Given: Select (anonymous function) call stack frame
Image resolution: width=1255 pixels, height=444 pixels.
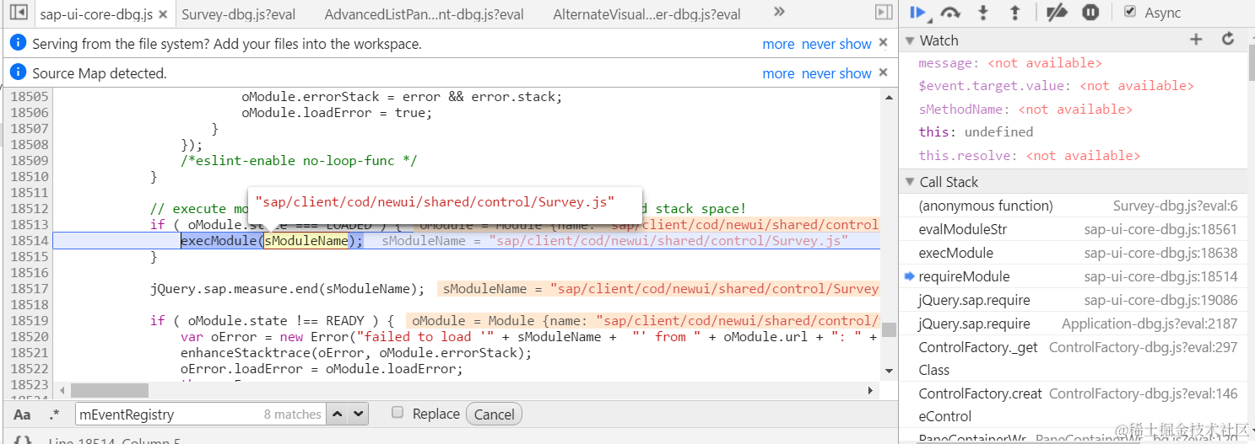Looking at the screenshot, I should point(1074,206).
